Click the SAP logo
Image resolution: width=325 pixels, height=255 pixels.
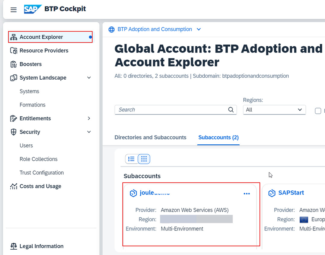[x=33, y=9]
